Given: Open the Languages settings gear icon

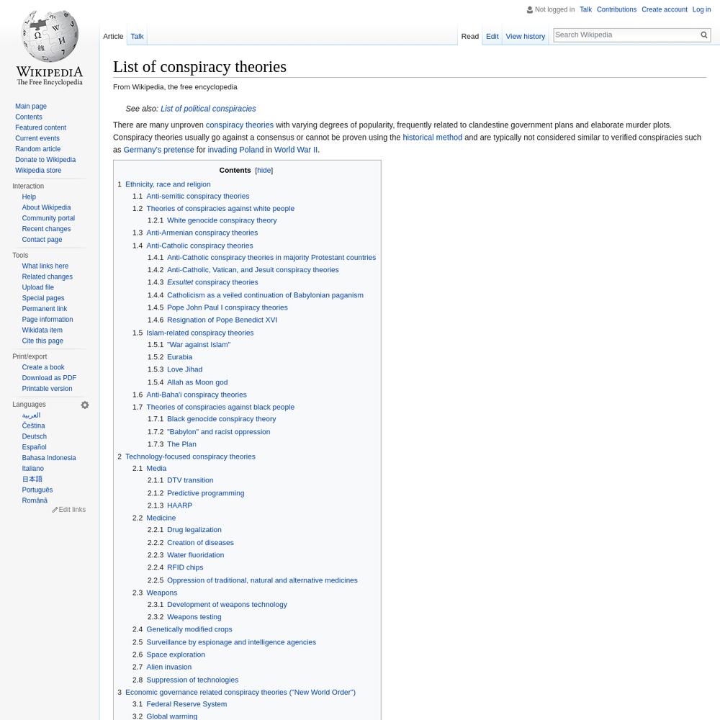Looking at the screenshot, I should click(x=85, y=405).
